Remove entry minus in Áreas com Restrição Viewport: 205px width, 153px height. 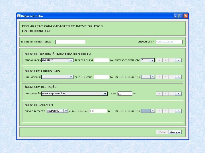coord(172,94)
